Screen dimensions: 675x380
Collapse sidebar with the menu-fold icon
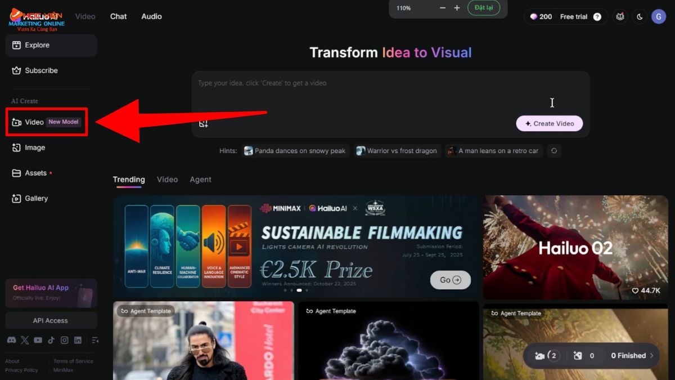pos(94,340)
